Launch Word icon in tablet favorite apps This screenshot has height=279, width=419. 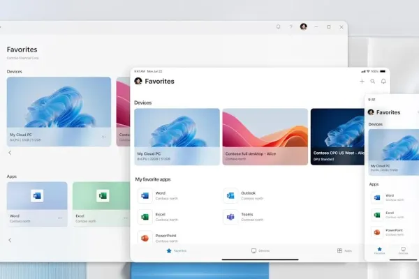(x=145, y=196)
